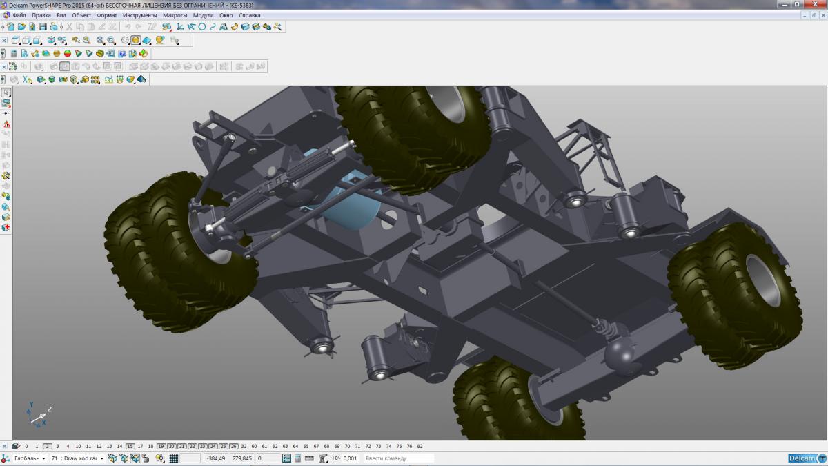828x466 pixels.
Task: Open a file with the folder icon
Action: point(21,27)
